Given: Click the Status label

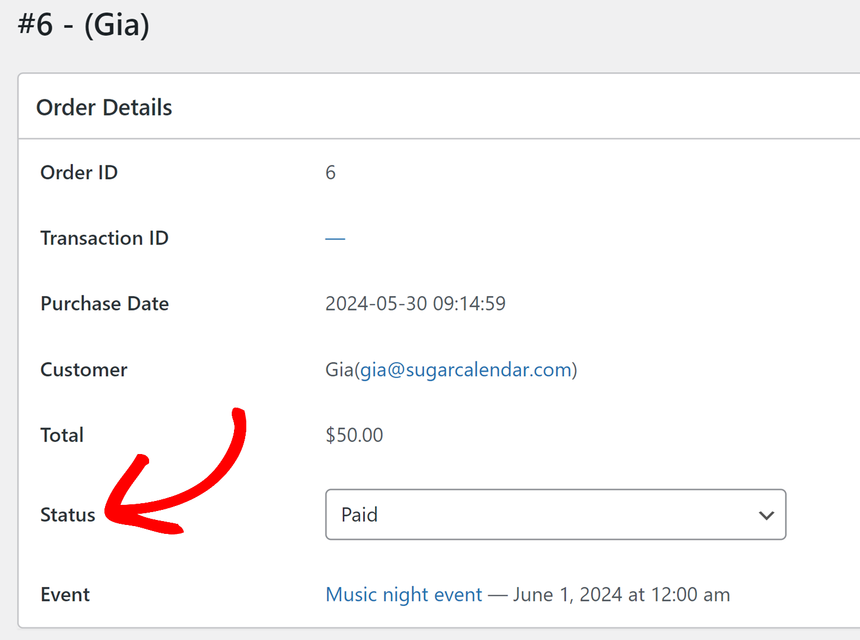Looking at the screenshot, I should [x=68, y=514].
